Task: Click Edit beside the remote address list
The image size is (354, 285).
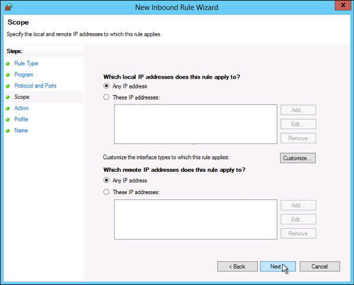Action: coord(298,220)
